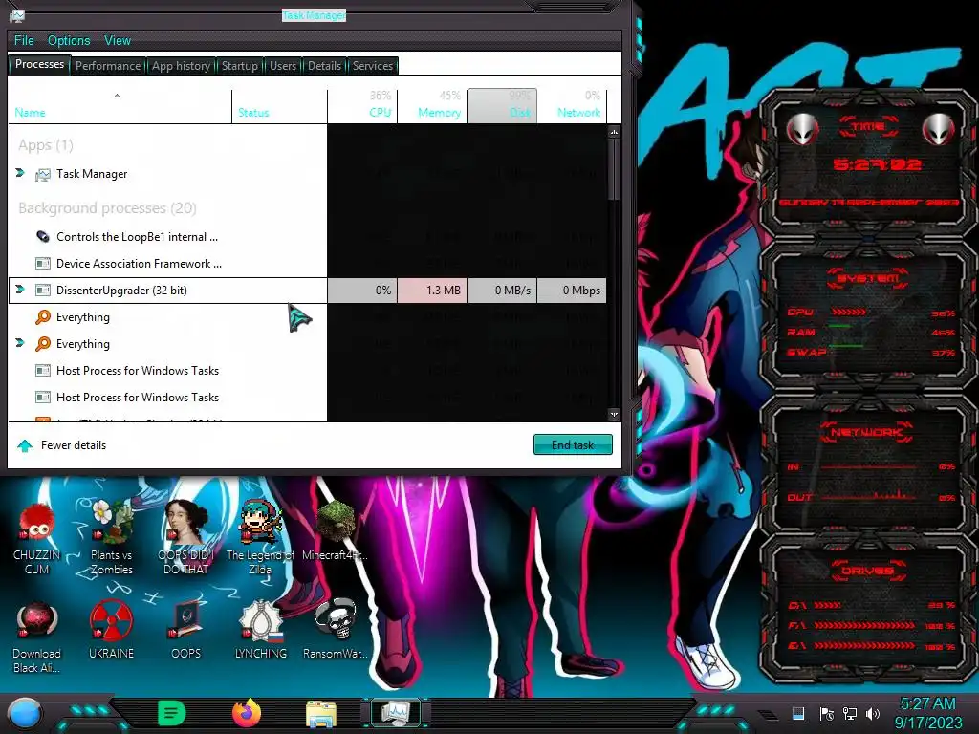
Task: Click the Start orb on taskbar
Action: (x=24, y=714)
